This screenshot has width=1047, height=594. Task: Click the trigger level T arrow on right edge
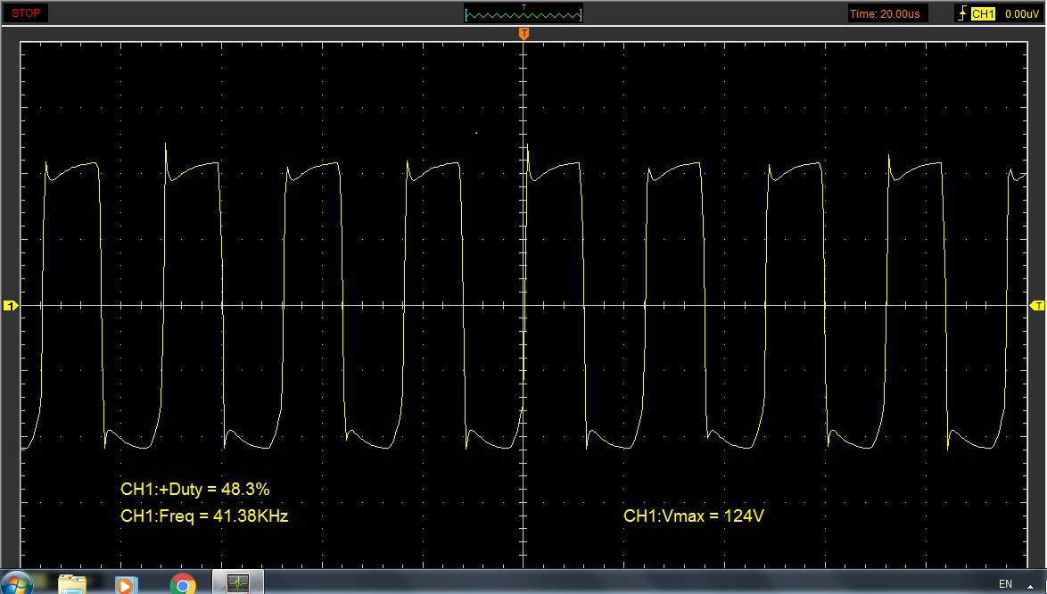point(1037,306)
